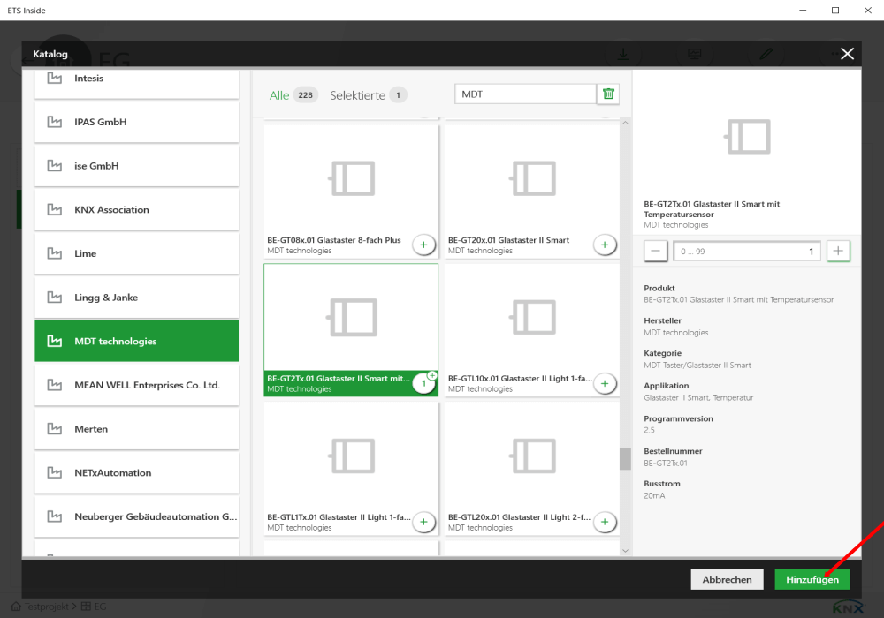This screenshot has width=884, height=618.
Task: Click the quantity input field 0 ... 99
Action: coord(747,252)
